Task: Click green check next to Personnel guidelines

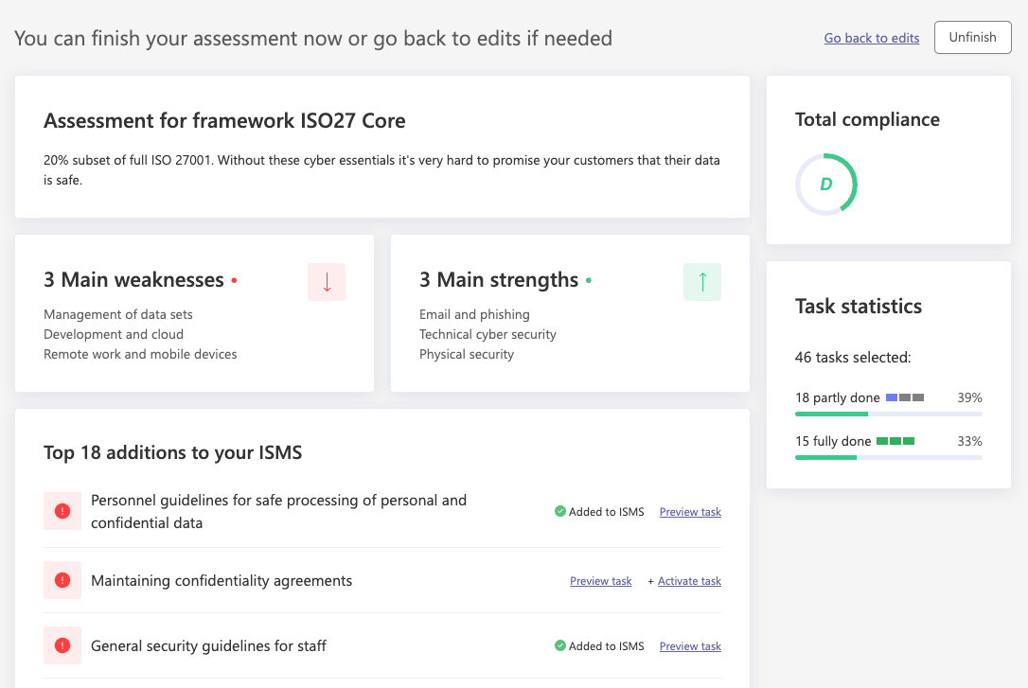Action: pyautogui.click(x=560, y=512)
